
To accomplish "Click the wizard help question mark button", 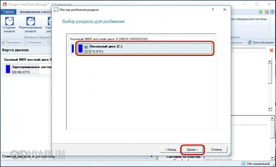I will [213, 10].
